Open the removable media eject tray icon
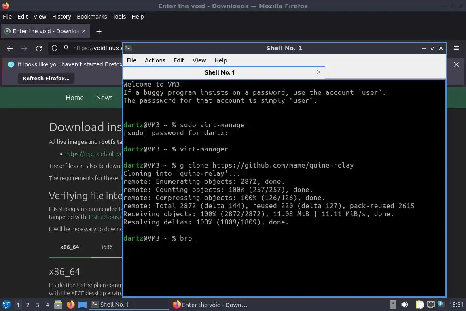The width and height of the screenshot is (466, 311). click(x=393, y=305)
